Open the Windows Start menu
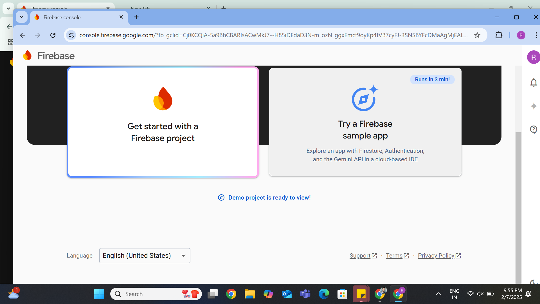Viewport: 540px width, 304px height. coord(99,294)
